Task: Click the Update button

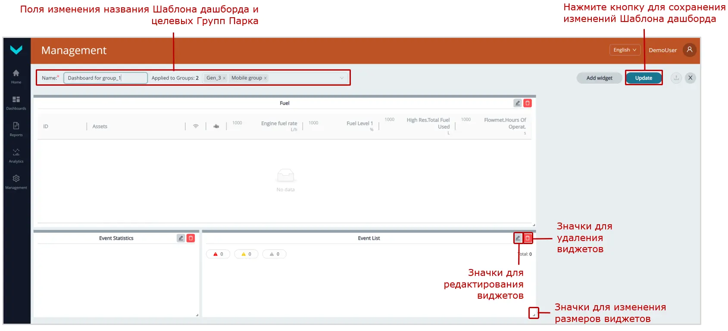Action: pyautogui.click(x=644, y=78)
